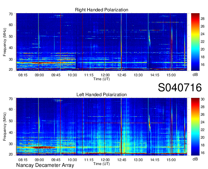Click the 'Left Handed Polarization' plot title

click(102, 95)
